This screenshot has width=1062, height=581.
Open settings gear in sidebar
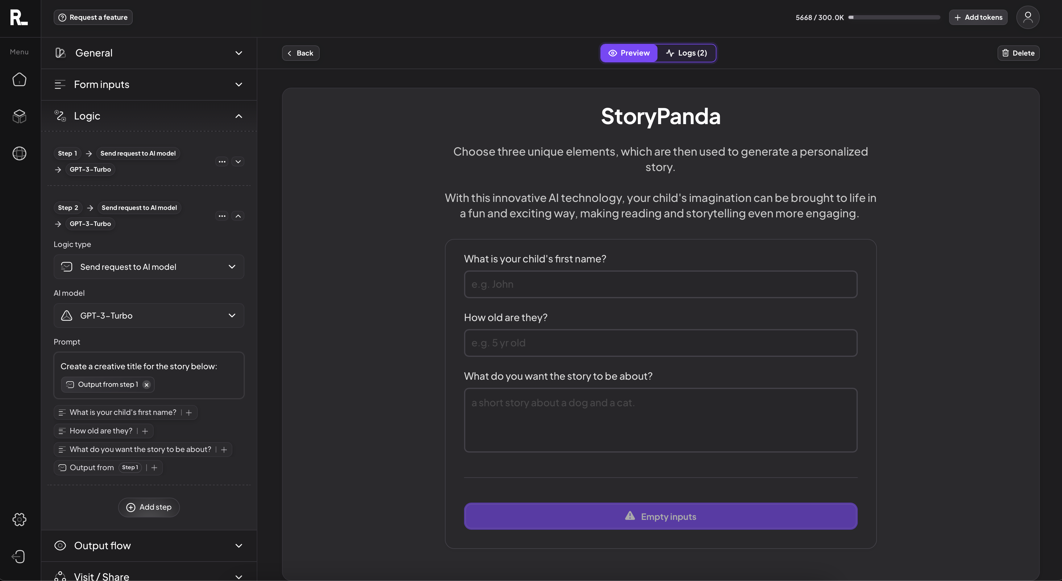(x=19, y=519)
